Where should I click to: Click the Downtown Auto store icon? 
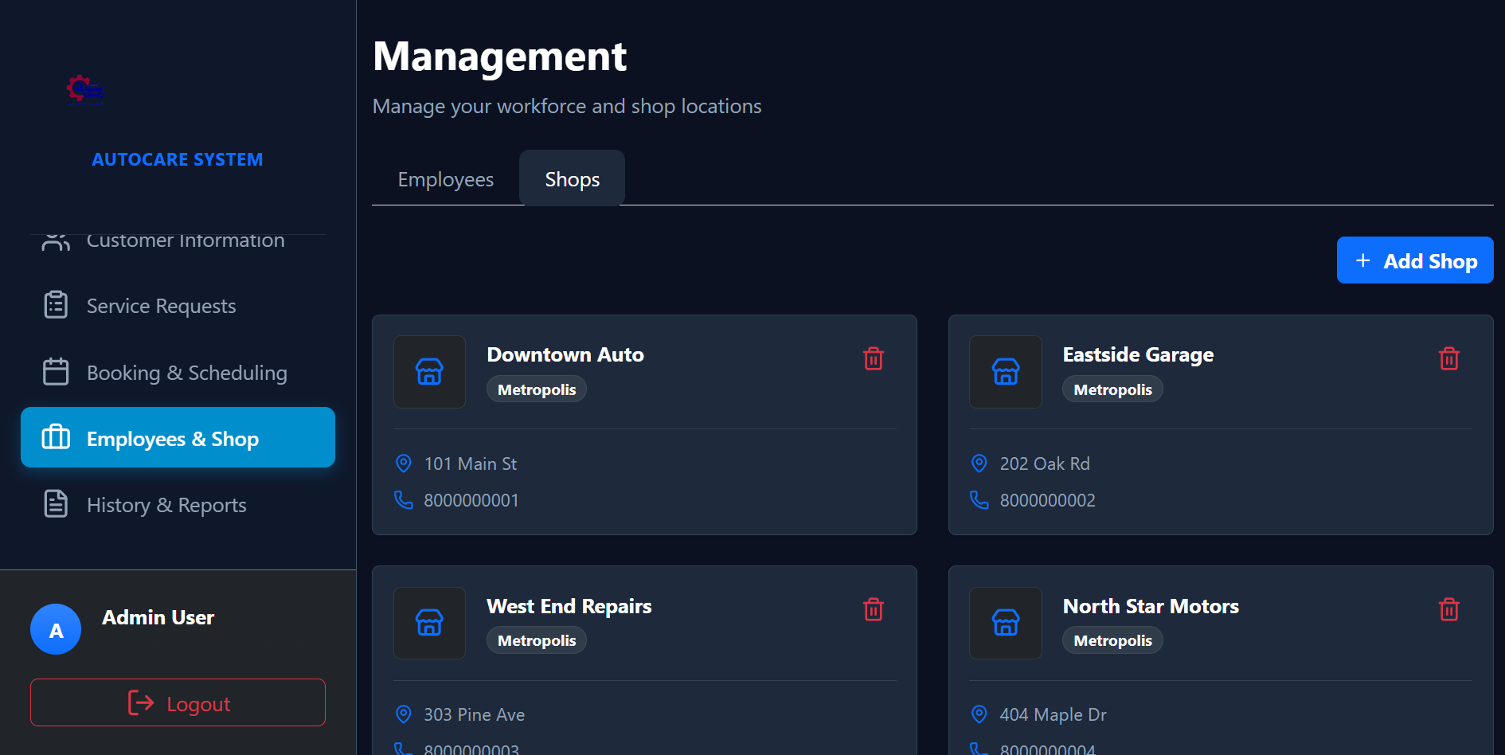coord(429,372)
